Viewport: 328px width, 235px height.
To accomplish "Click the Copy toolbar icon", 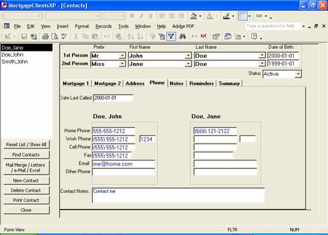I will coord(85,36).
